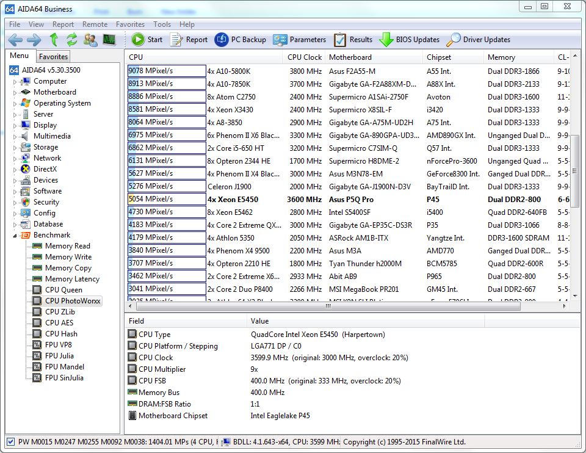The width and height of the screenshot is (586, 453).
Task: Open the Help menu
Action: pos(187,24)
